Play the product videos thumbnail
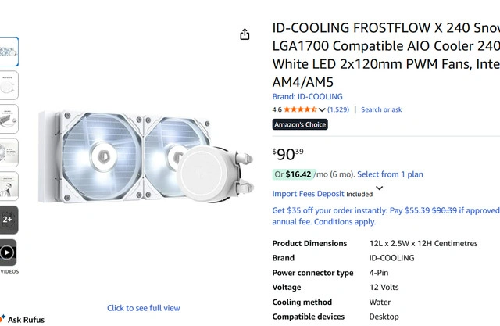500x326 pixels. click(x=8, y=253)
